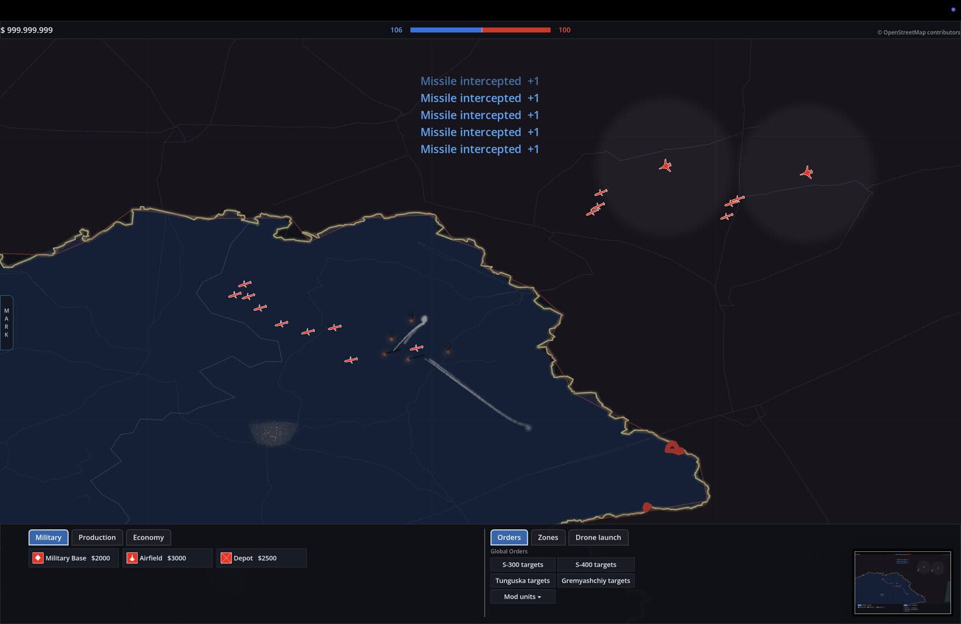The width and height of the screenshot is (961, 624).
Task: Click the blue score 106
Action: pos(396,30)
